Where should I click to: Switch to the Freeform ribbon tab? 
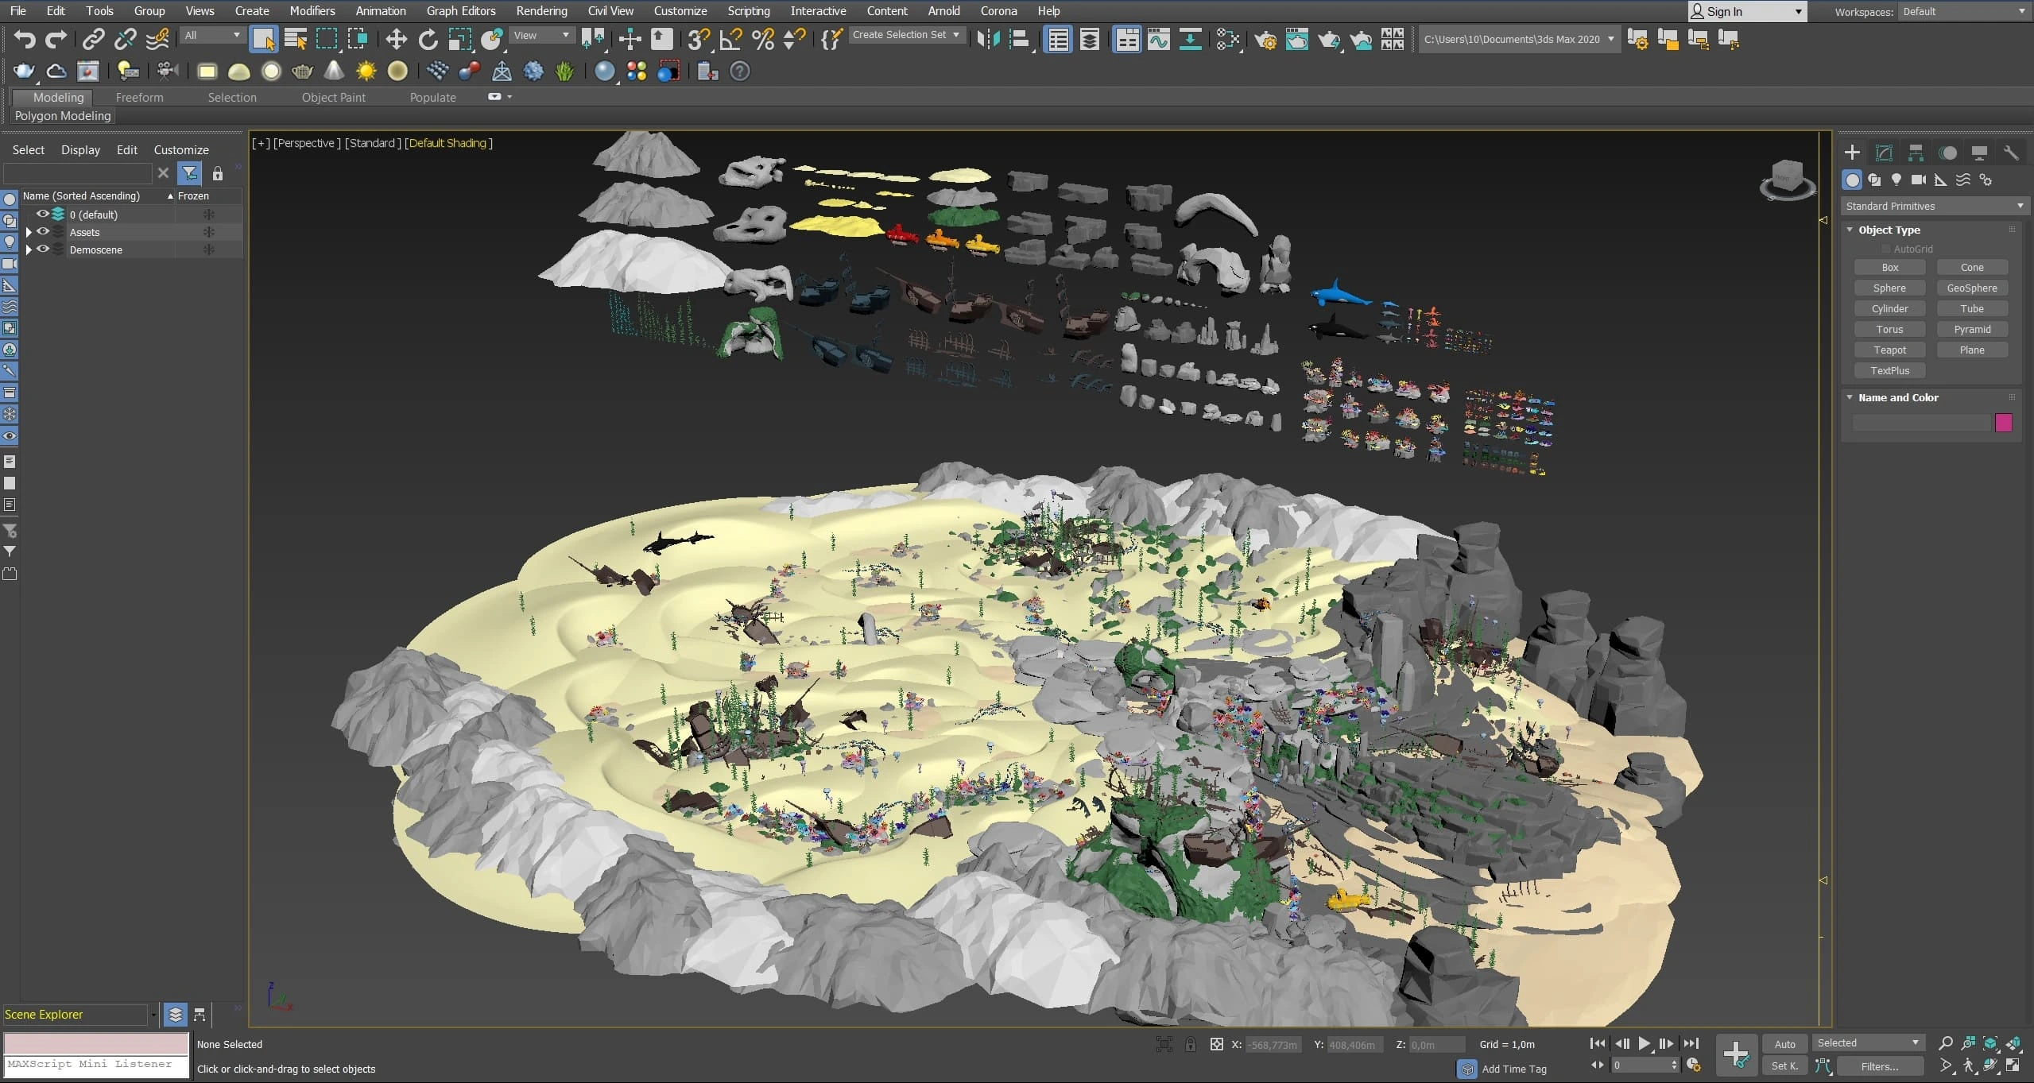coord(139,97)
